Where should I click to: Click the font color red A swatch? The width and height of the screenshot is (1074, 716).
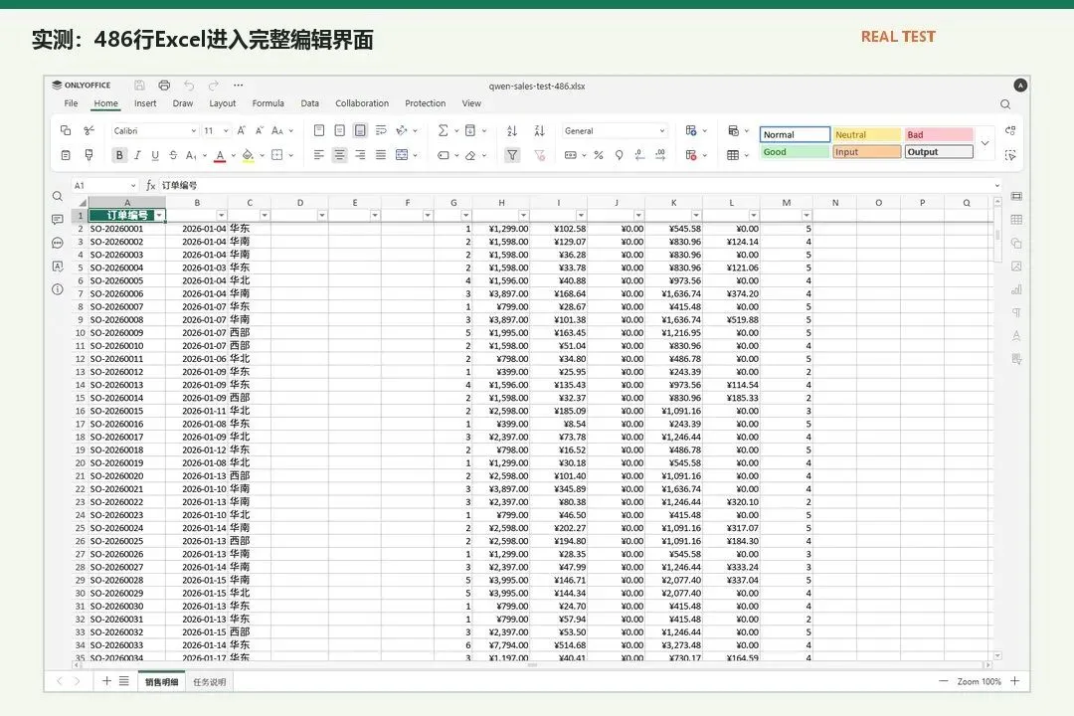pyautogui.click(x=220, y=155)
